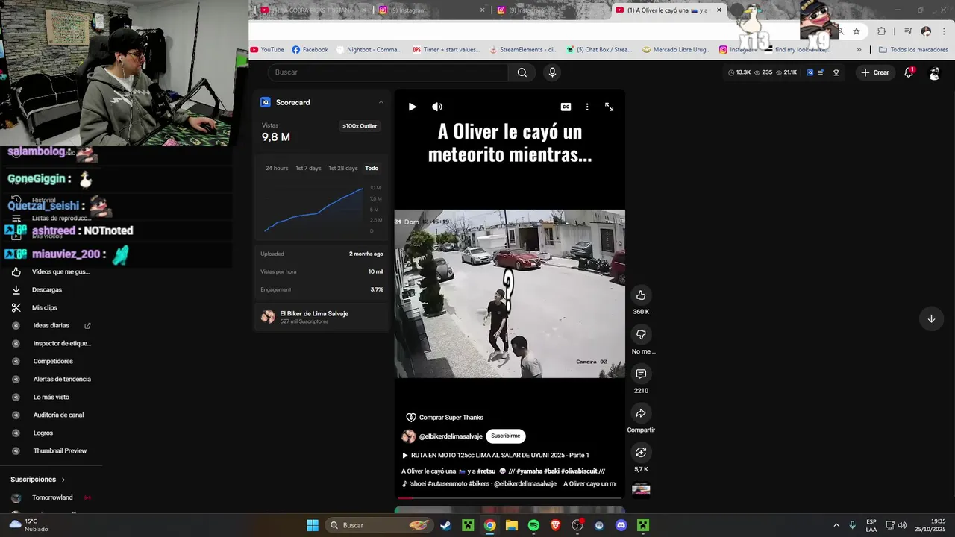Viewport: 955px width, 537px height.
Task: Open the YouTube account avatar menu
Action: coord(934,73)
